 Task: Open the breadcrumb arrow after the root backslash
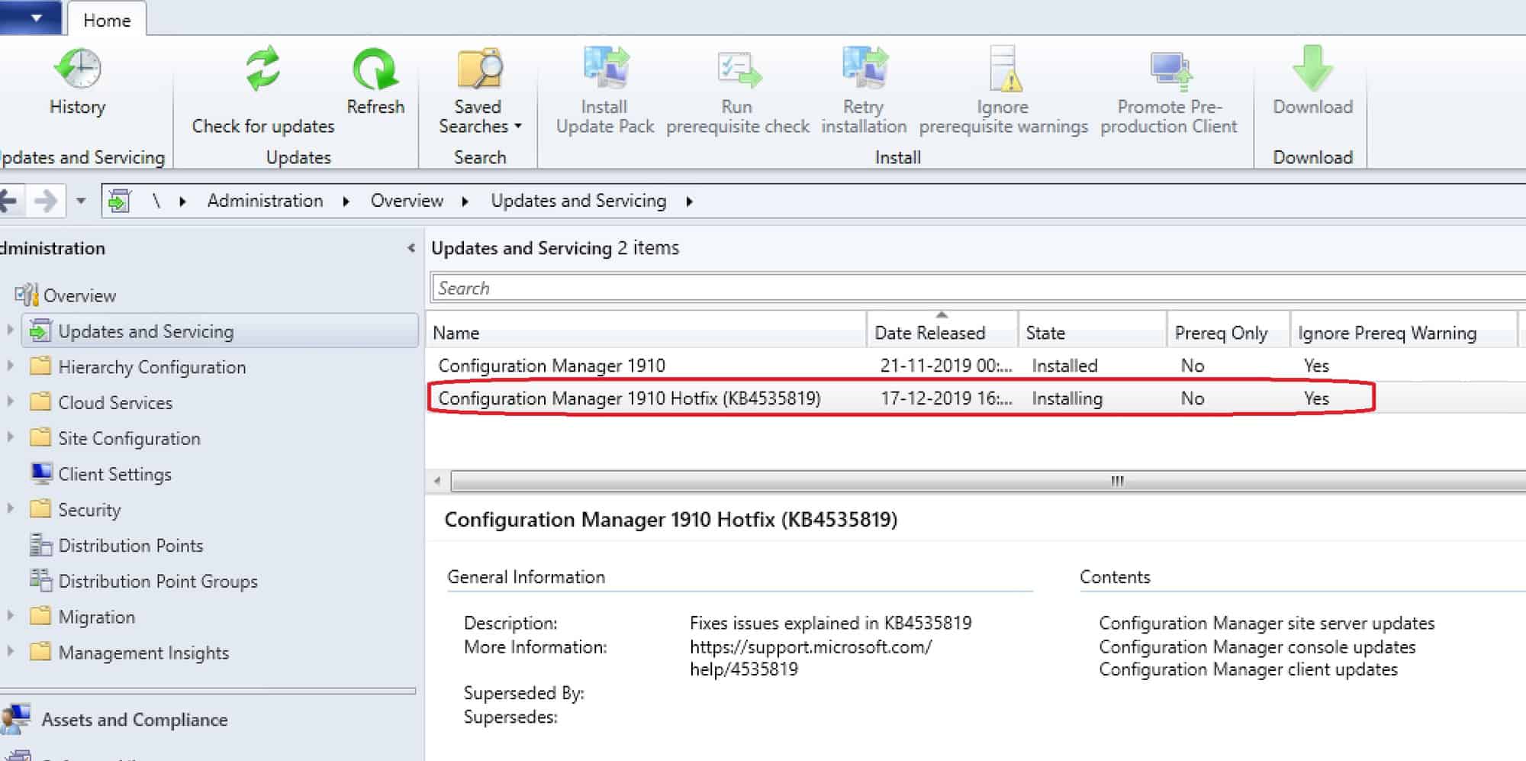click(182, 202)
